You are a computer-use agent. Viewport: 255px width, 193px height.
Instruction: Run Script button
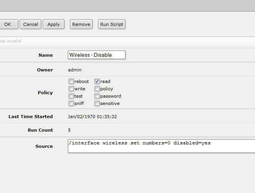[111, 24]
